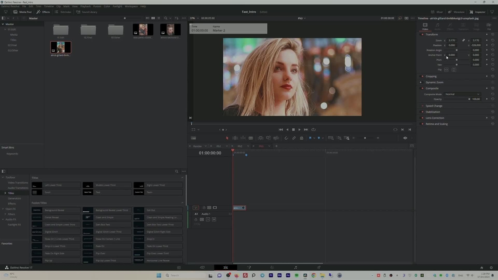
Task: Flip the clip horizontally in Inspector
Action: pyautogui.click(x=446, y=70)
